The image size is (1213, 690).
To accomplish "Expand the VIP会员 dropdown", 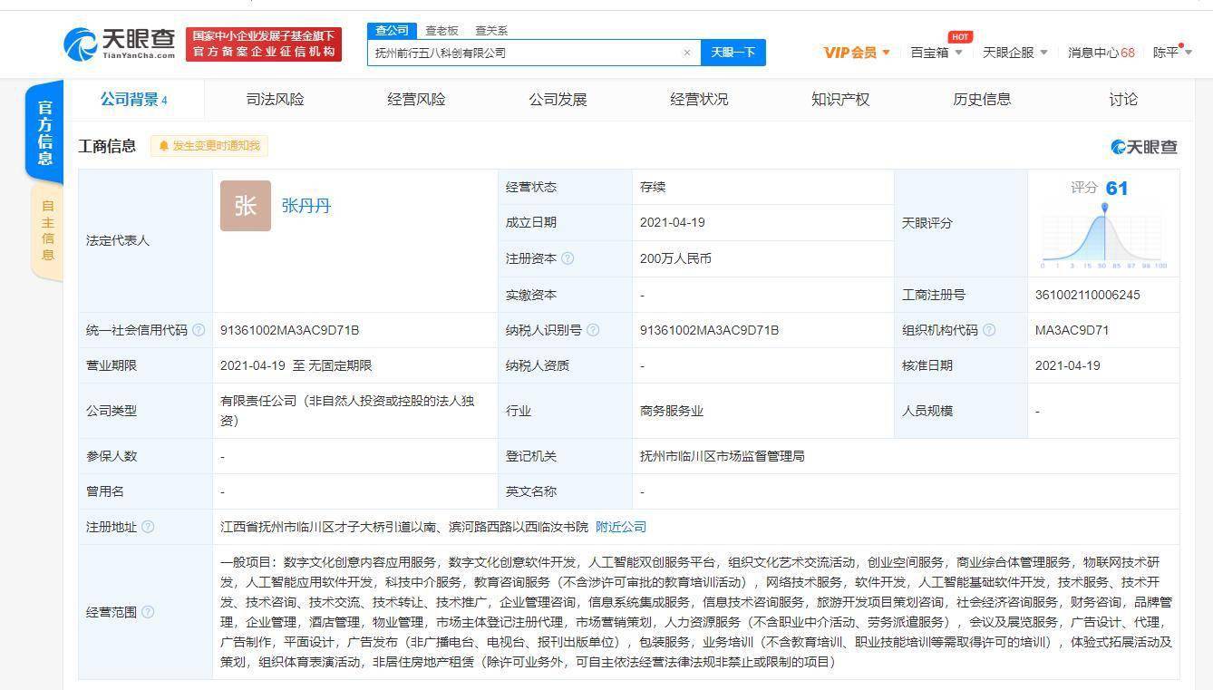I will (857, 53).
